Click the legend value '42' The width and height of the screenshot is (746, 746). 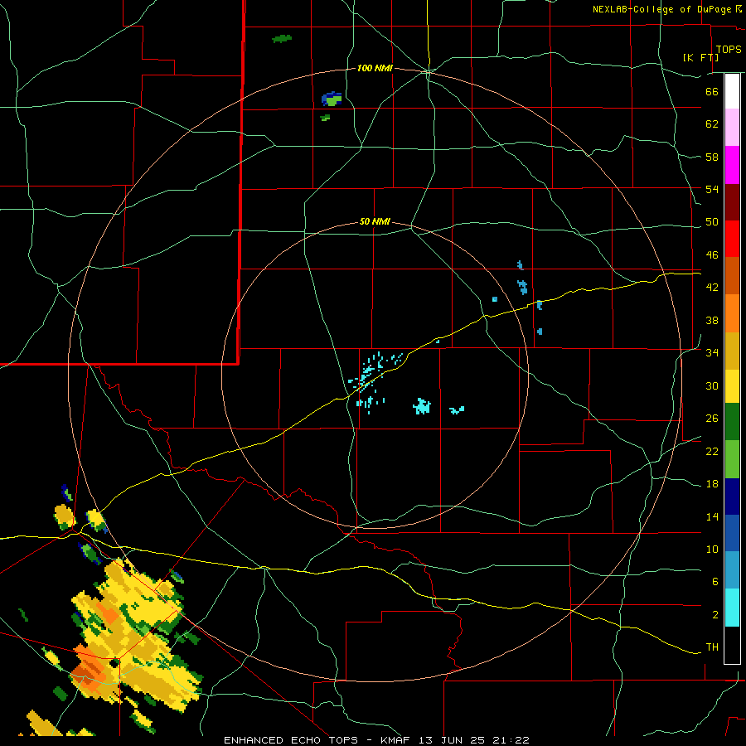[x=712, y=288]
